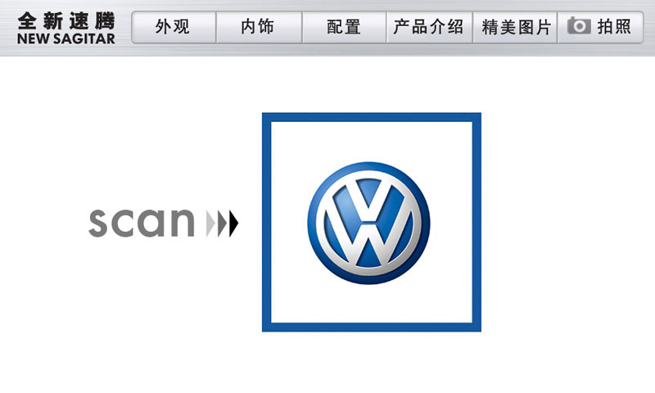Click the 全新速腾 New Sagitar logo
This screenshot has width=655, height=393.
click(66, 29)
